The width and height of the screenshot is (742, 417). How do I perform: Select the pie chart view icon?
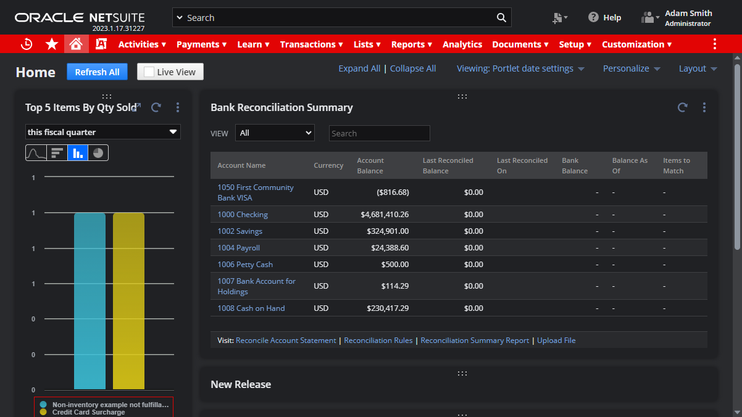coord(98,153)
